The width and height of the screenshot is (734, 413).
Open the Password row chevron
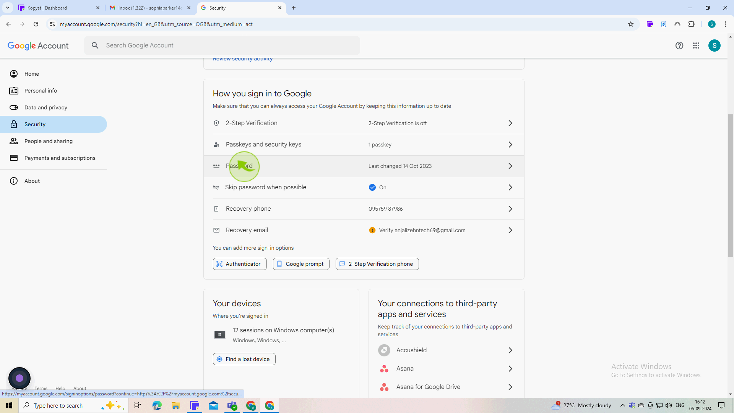(510, 166)
